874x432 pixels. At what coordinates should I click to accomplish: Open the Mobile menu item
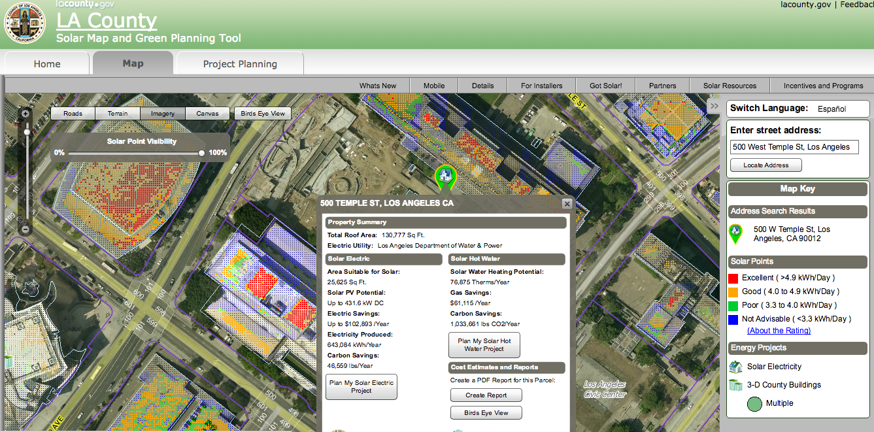point(434,86)
